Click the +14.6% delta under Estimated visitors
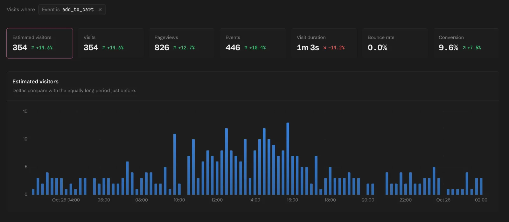Screen dimensions: 509x222 click(42, 48)
